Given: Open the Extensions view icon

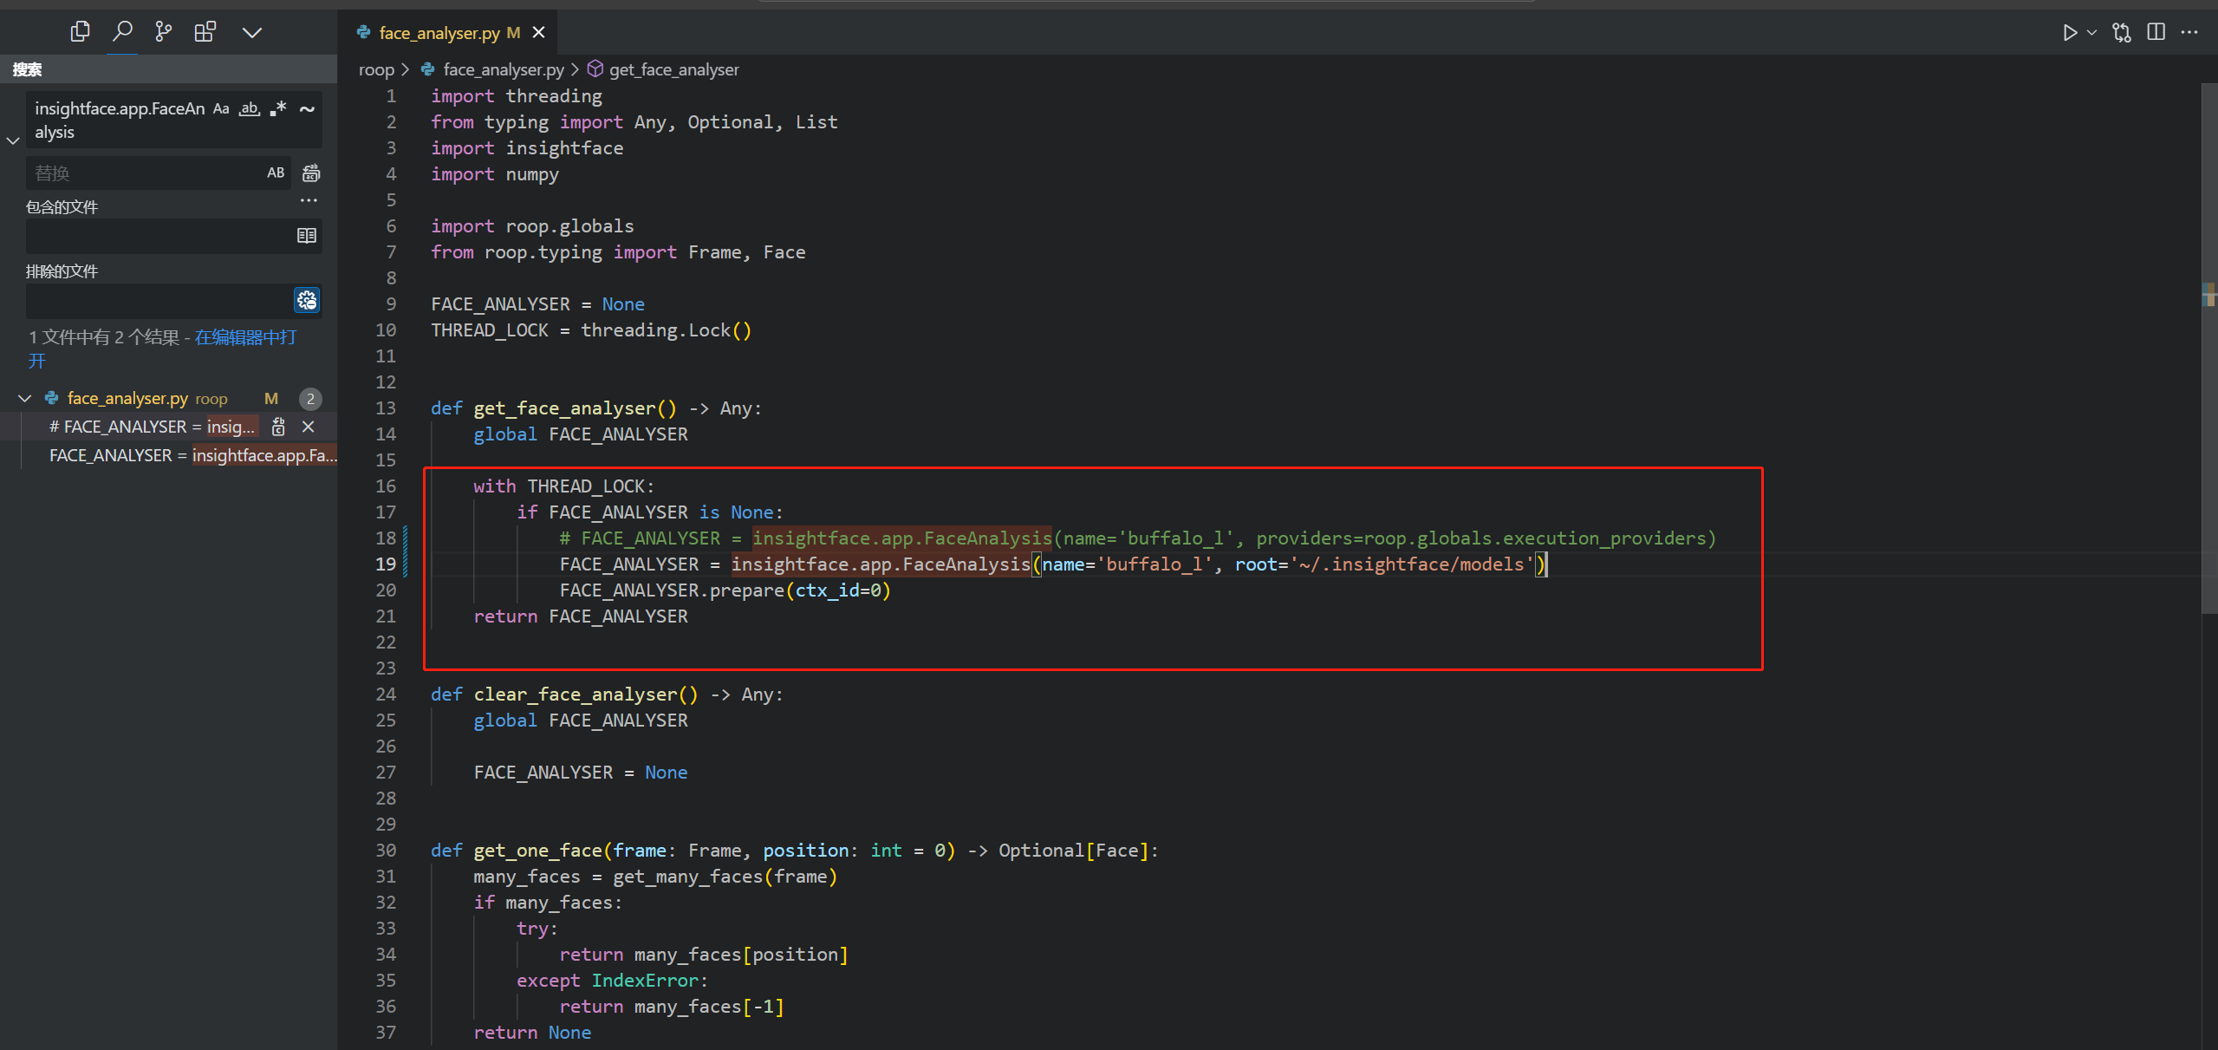Looking at the screenshot, I should click(x=205, y=32).
